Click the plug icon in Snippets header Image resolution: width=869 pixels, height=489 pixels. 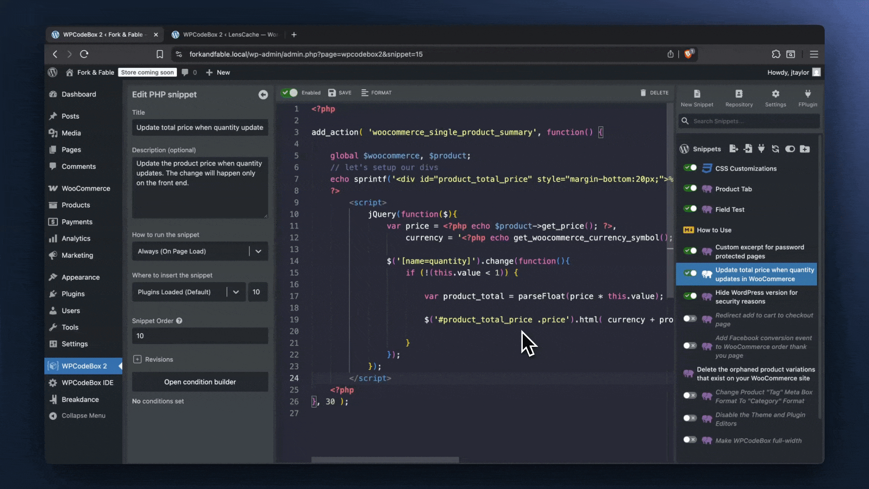761,149
